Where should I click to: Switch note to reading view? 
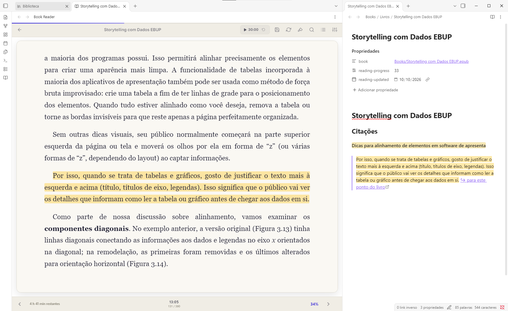[492, 17]
